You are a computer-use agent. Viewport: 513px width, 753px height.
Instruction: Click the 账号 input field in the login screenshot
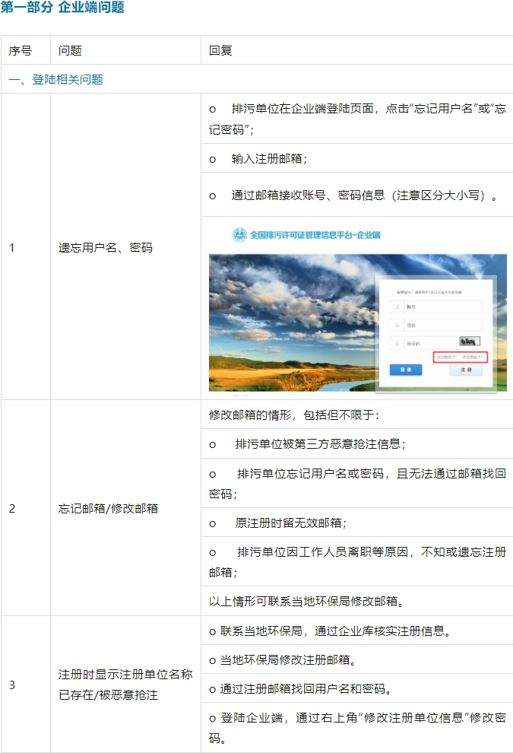[x=436, y=307]
